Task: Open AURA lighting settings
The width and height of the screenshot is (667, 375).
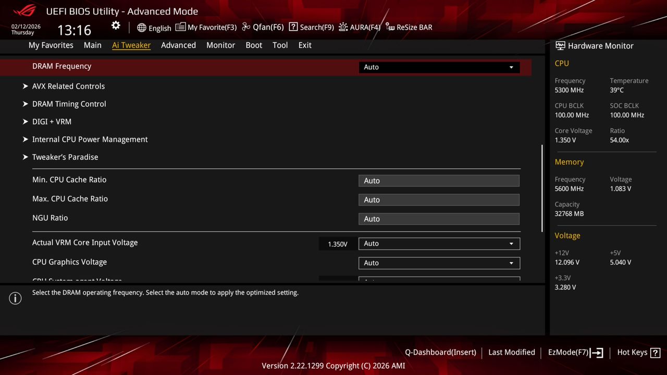Action: click(359, 27)
